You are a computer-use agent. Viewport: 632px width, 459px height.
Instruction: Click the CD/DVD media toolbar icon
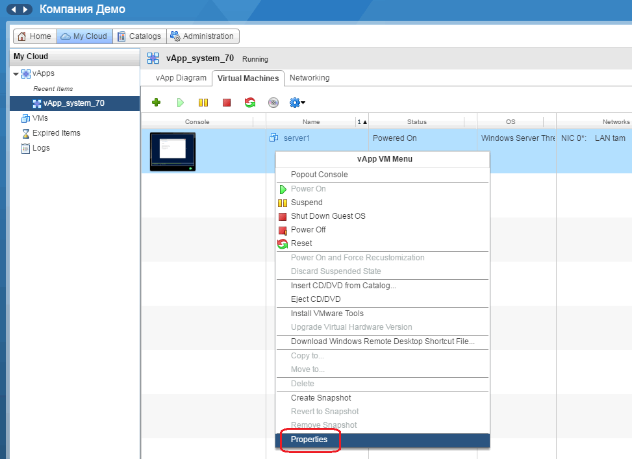[273, 103]
